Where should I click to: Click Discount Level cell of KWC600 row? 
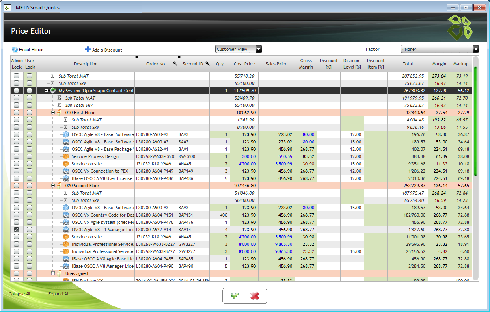tap(352, 156)
